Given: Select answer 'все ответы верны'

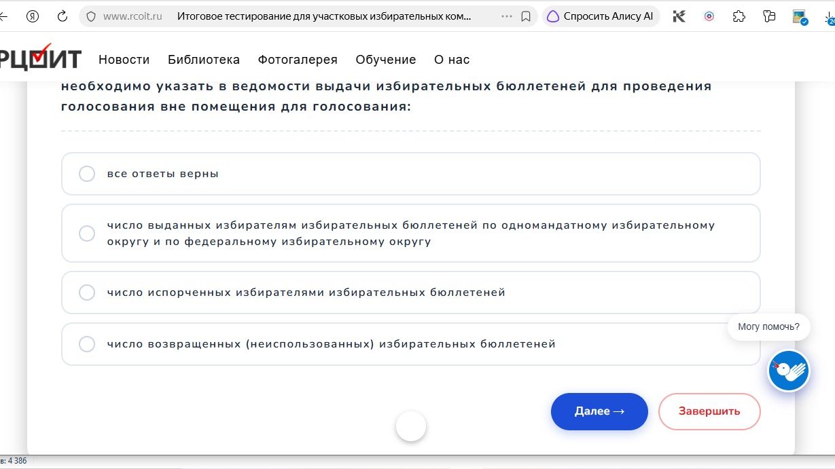Looking at the screenshot, I should coord(410,174).
